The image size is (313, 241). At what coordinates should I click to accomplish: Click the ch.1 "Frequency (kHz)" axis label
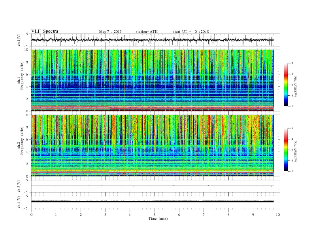pyautogui.click(x=22, y=76)
